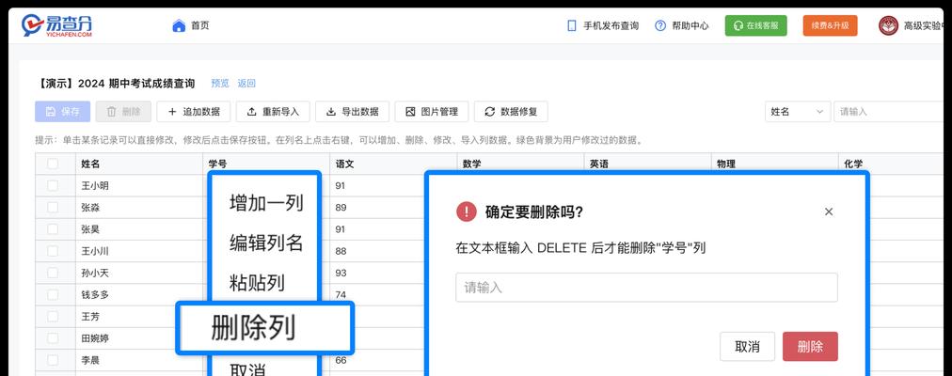Click 数据修复 button
This screenshot has width=952, height=376.
point(511,112)
